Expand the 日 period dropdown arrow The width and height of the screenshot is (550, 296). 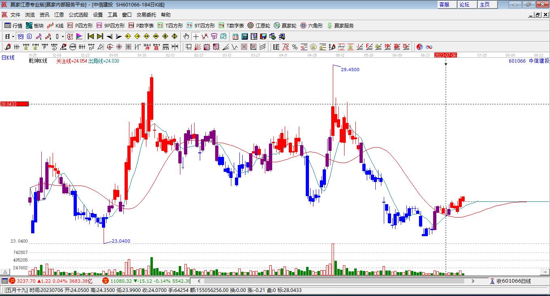click(13, 36)
